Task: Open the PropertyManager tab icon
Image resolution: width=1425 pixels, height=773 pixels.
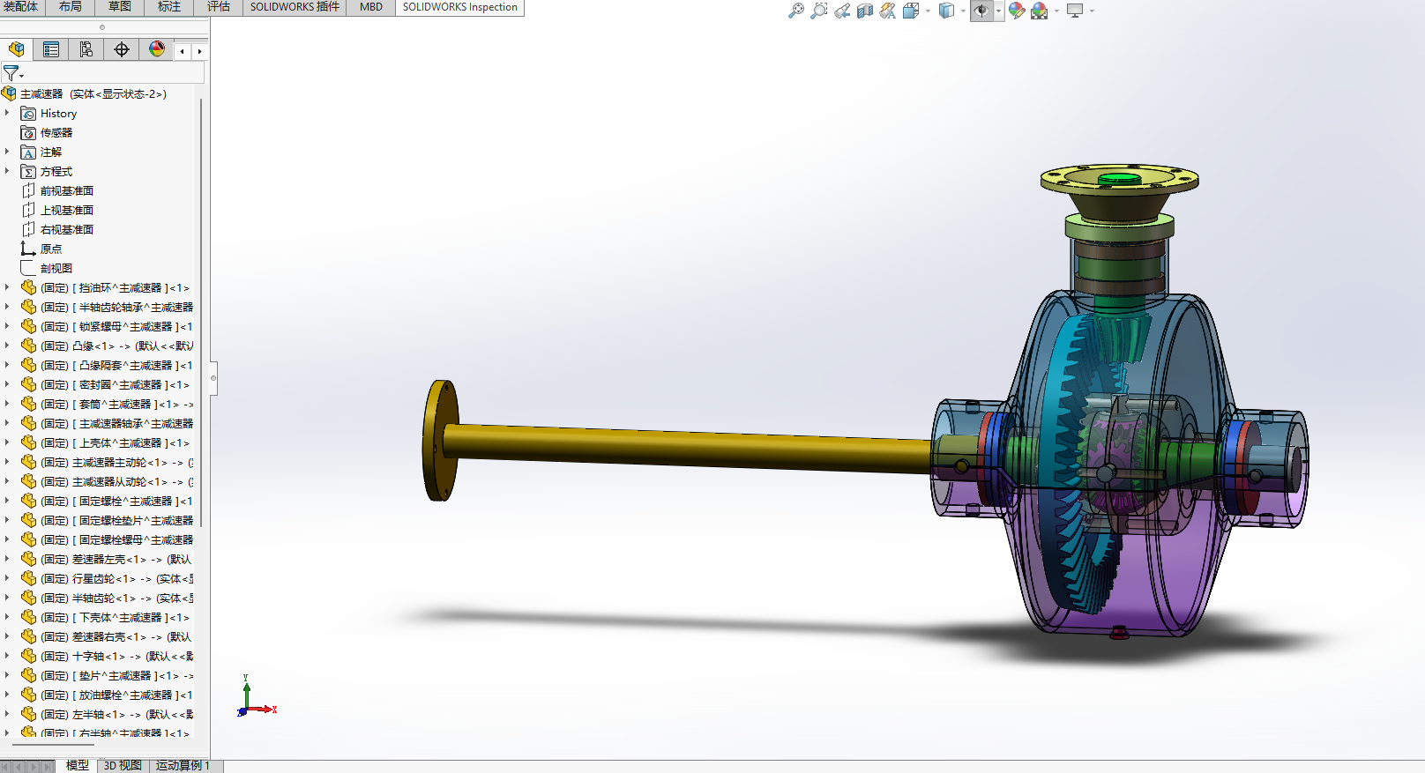Action: pos(51,49)
